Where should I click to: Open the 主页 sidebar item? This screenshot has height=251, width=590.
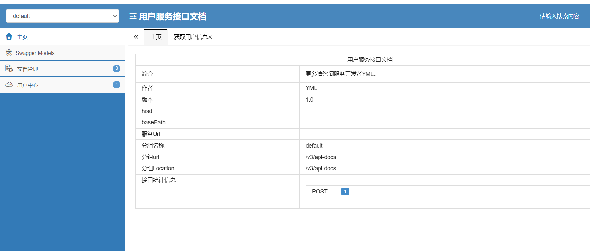click(62, 37)
